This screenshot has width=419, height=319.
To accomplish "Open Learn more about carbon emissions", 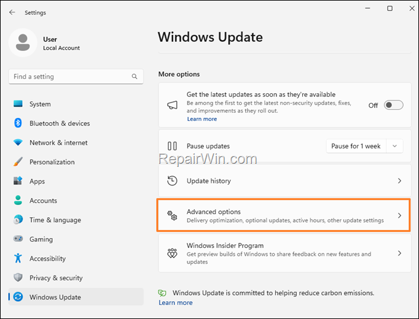I will [x=176, y=302].
